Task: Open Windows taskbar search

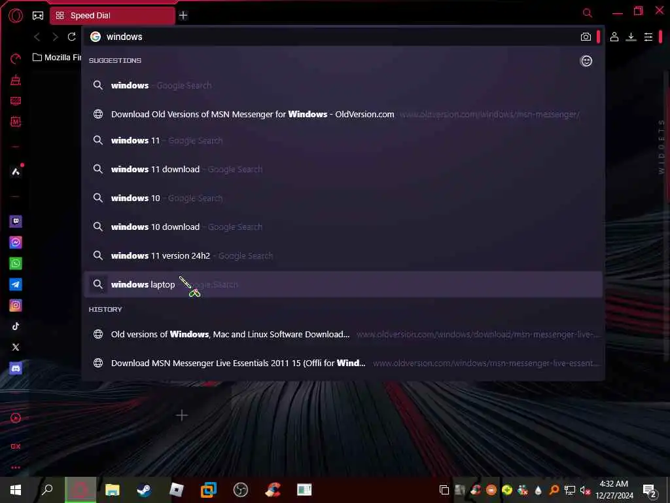Action: [x=47, y=490]
